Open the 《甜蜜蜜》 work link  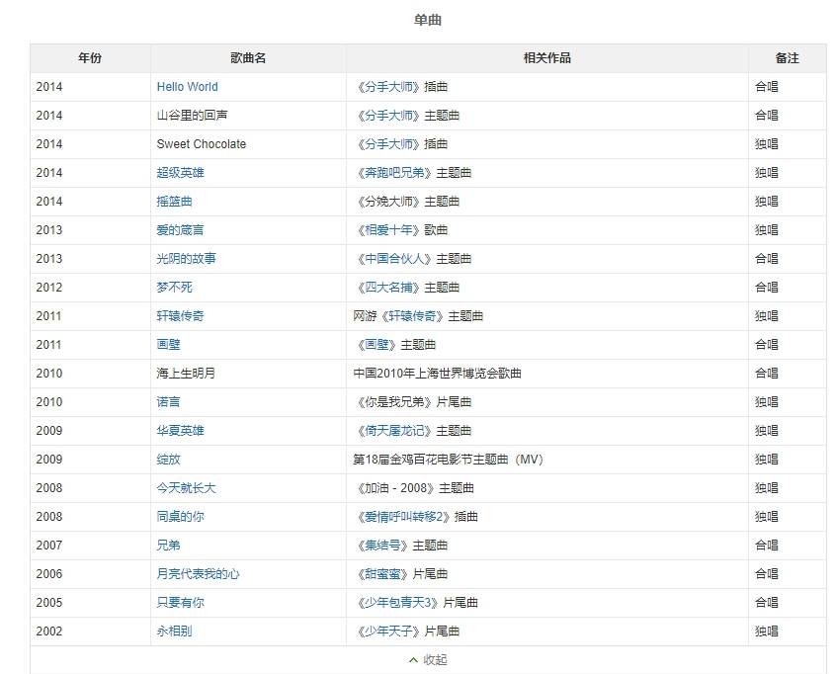click(383, 574)
